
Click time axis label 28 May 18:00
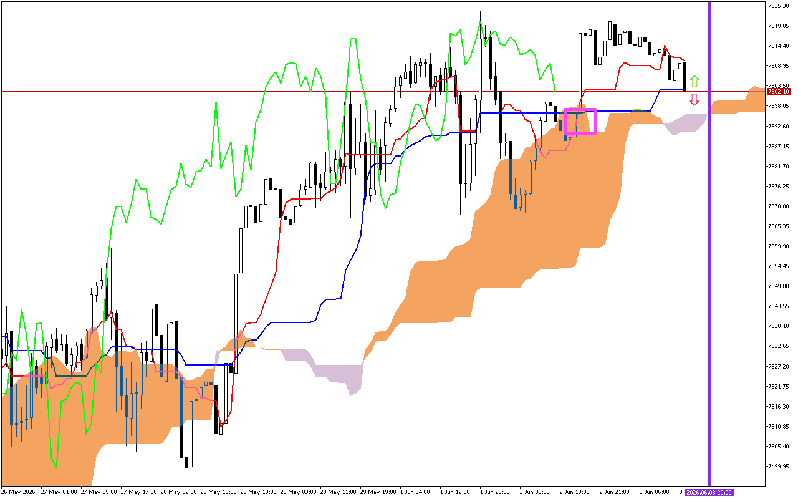pyautogui.click(x=258, y=492)
